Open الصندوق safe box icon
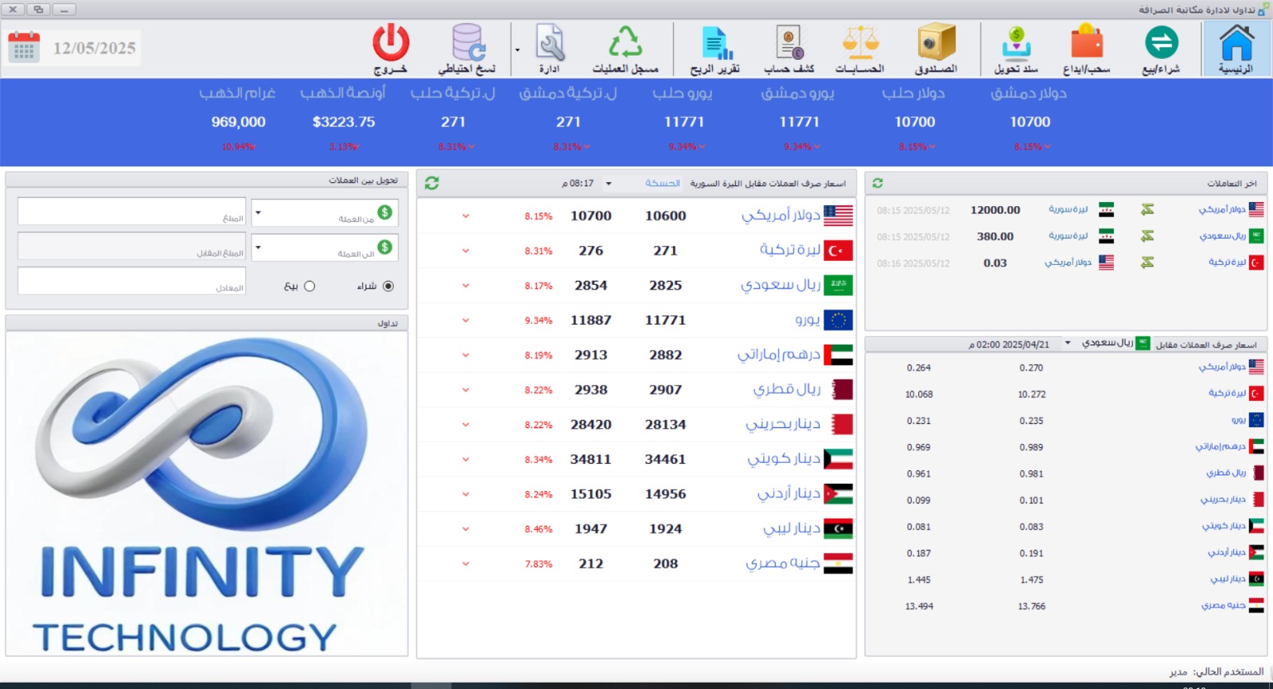Screen dimensions: 1273x689 (x=936, y=49)
